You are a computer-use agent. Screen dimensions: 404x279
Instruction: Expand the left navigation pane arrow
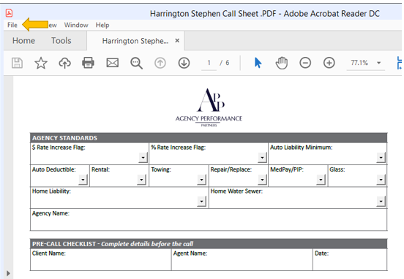point(8,273)
